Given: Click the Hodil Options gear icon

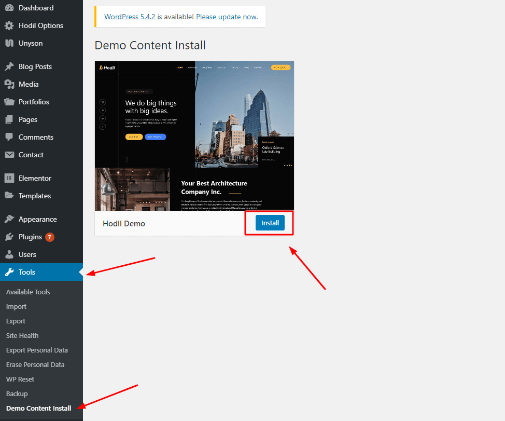Looking at the screenshot, I should point(9,25).
